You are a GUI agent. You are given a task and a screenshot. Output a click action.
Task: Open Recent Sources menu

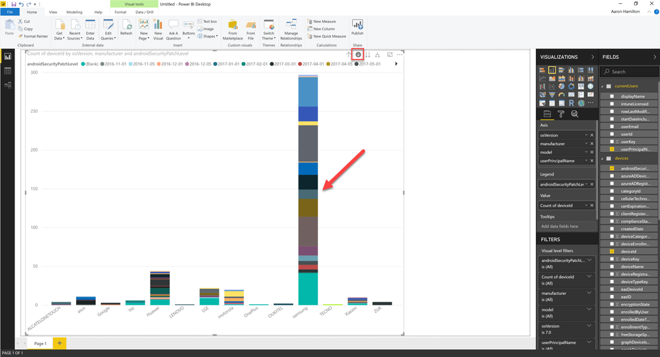click(x=75, y=30)
